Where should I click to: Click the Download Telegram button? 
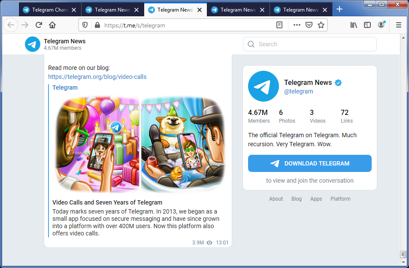[309, 163]
